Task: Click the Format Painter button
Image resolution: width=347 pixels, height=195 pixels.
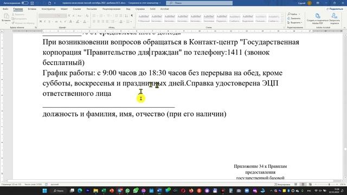Action: click(23, 23)
